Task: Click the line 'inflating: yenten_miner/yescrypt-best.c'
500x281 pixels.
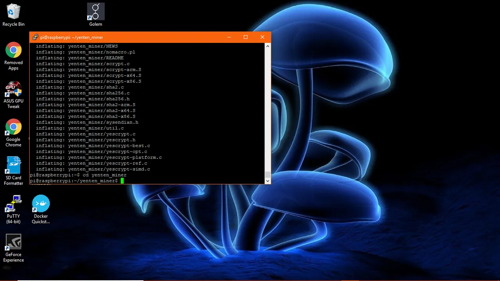Action: [x=93, y=146]
